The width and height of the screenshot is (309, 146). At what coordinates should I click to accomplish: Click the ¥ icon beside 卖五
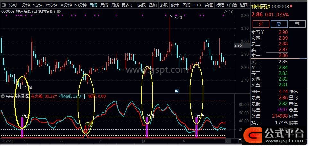(x=262, y=32)
